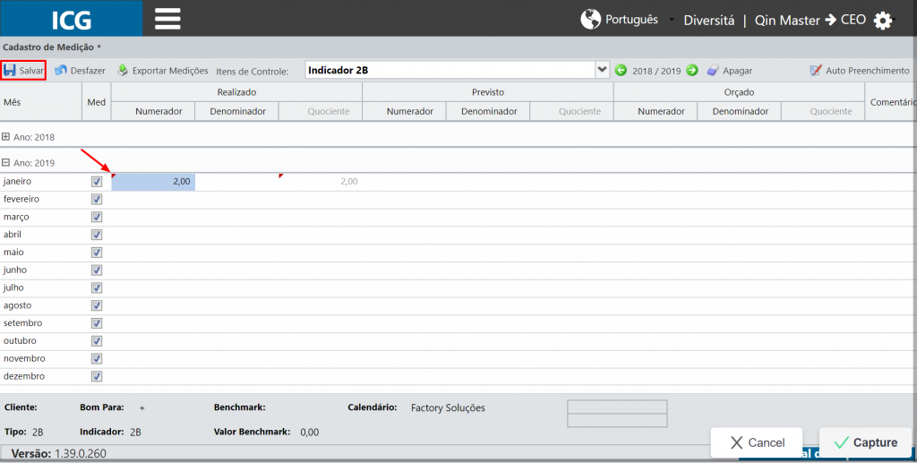Click the 2018 / 2019 year range text
The width and height of the screenshot is (917, 463).
pos(656,71)
